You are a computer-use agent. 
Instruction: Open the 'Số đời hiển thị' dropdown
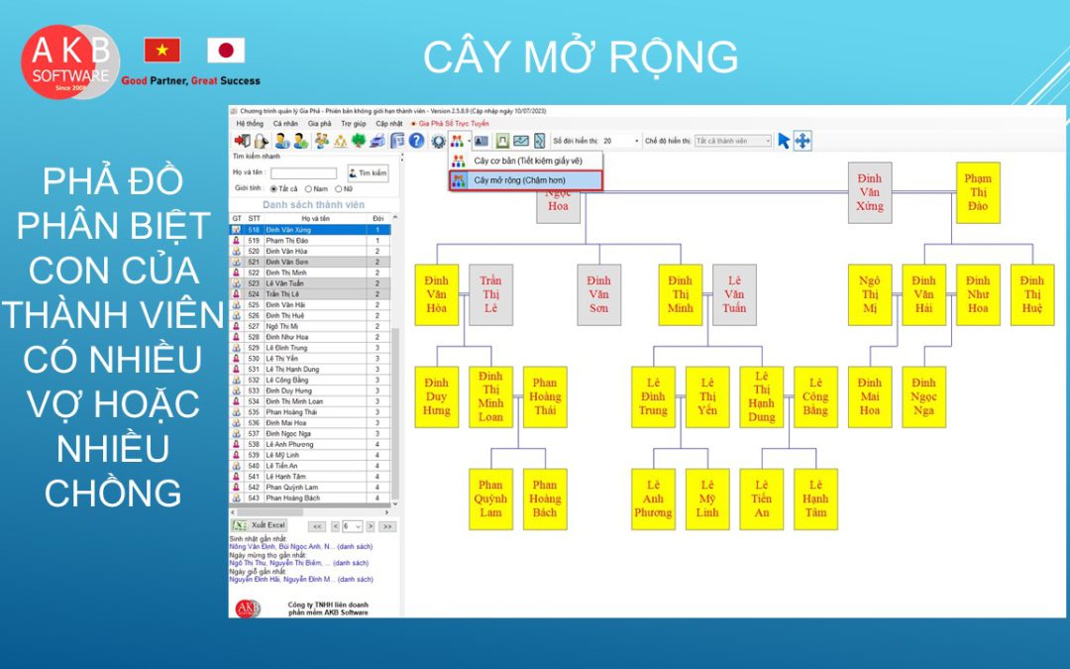pos(636,142)
